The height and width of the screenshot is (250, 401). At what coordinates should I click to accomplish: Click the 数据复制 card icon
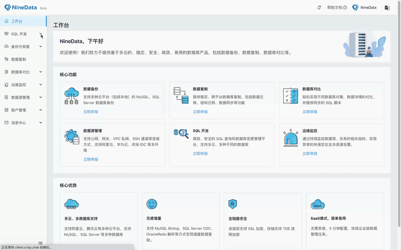[181, 96]
